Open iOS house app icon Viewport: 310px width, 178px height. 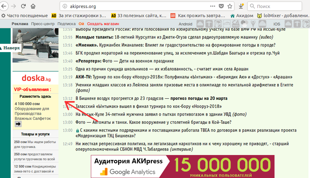point(288,24)
